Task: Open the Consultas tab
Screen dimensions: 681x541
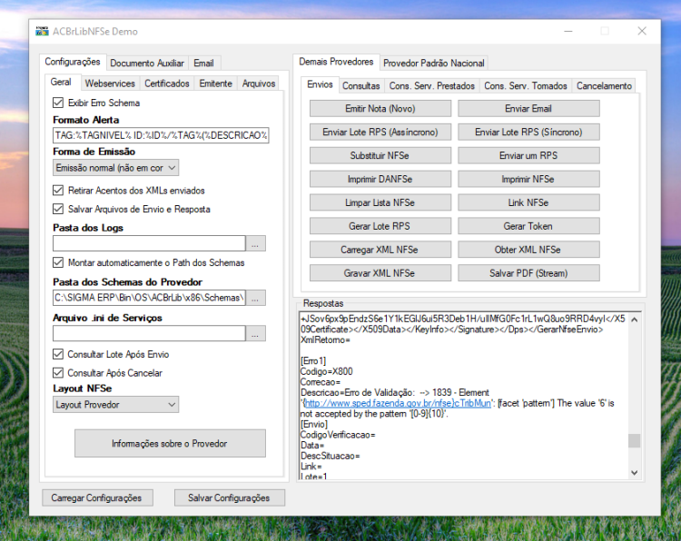Action: click(x=360, y=86)
